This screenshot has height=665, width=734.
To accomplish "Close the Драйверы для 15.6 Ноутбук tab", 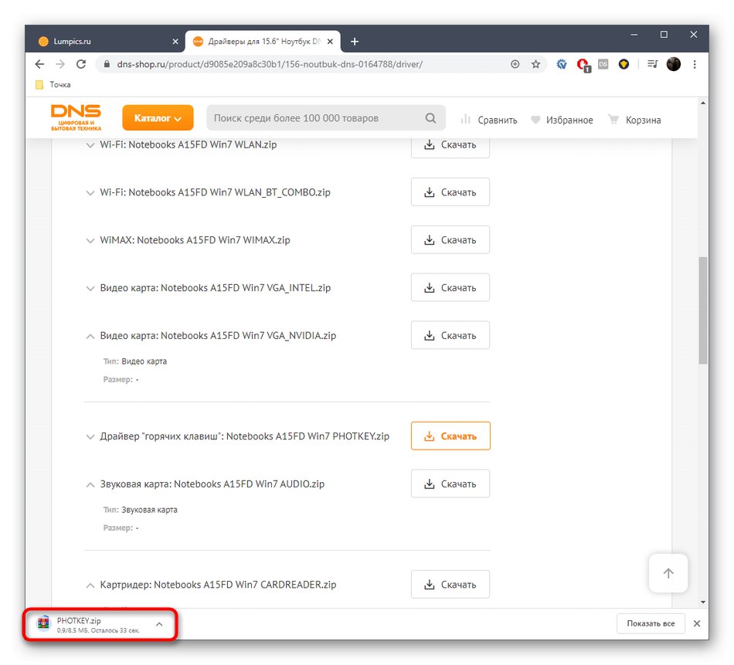I will [x=330, y=42].
